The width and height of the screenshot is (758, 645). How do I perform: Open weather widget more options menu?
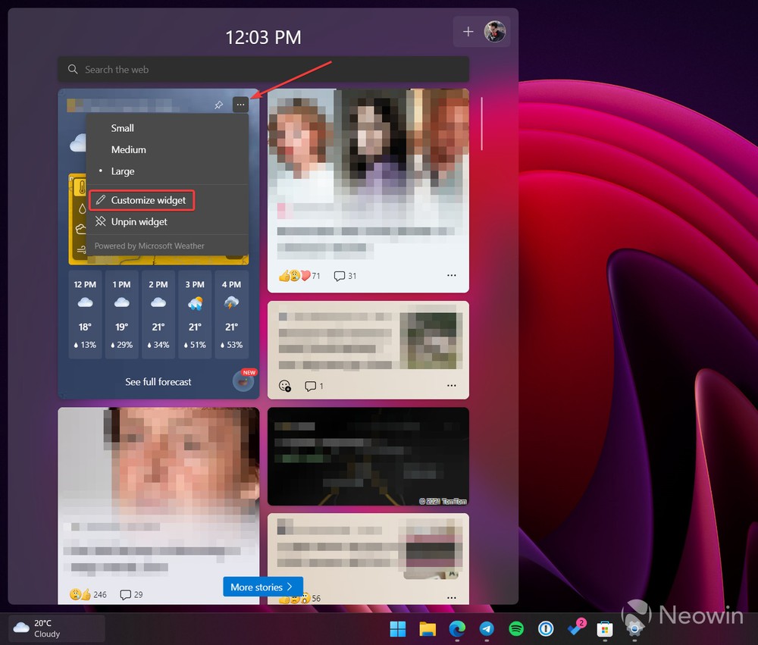coord(241,105)
